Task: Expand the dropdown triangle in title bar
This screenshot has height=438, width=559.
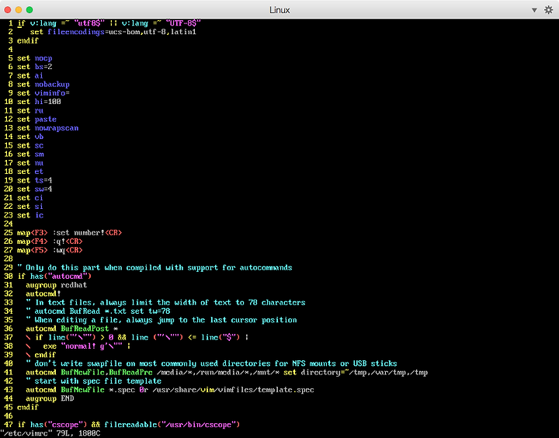Action: [x=534, y=10]
